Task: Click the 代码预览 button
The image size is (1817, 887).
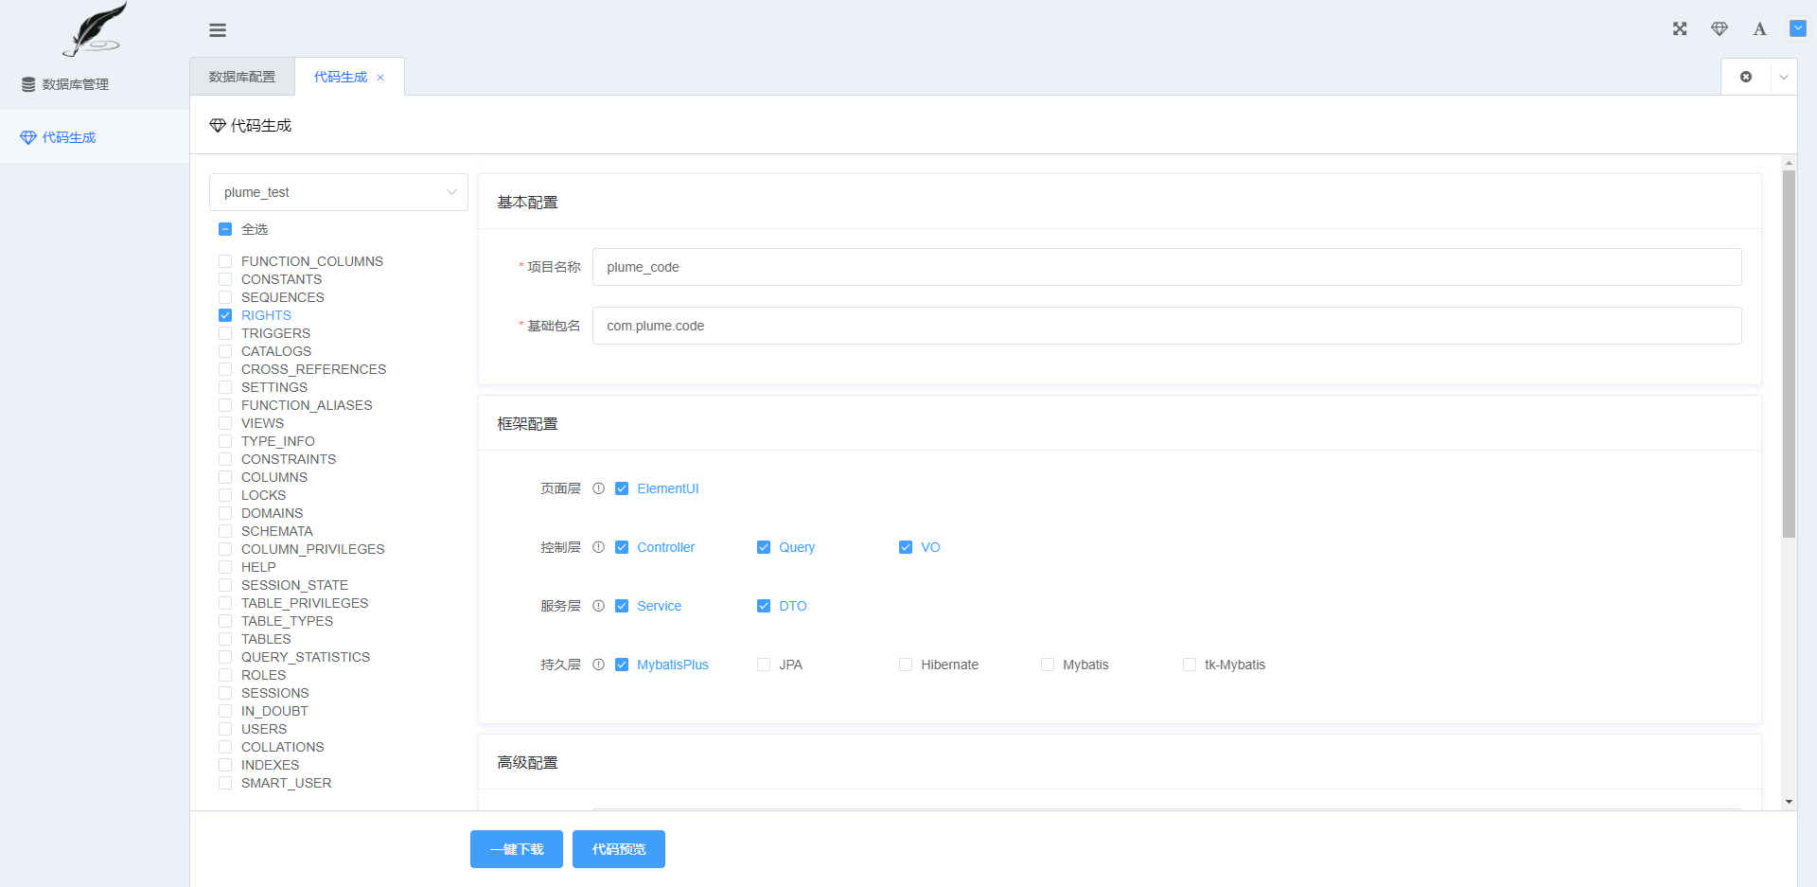Action: pyautogui.click(x=619, y=849)
